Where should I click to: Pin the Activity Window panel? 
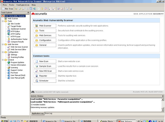163,96
